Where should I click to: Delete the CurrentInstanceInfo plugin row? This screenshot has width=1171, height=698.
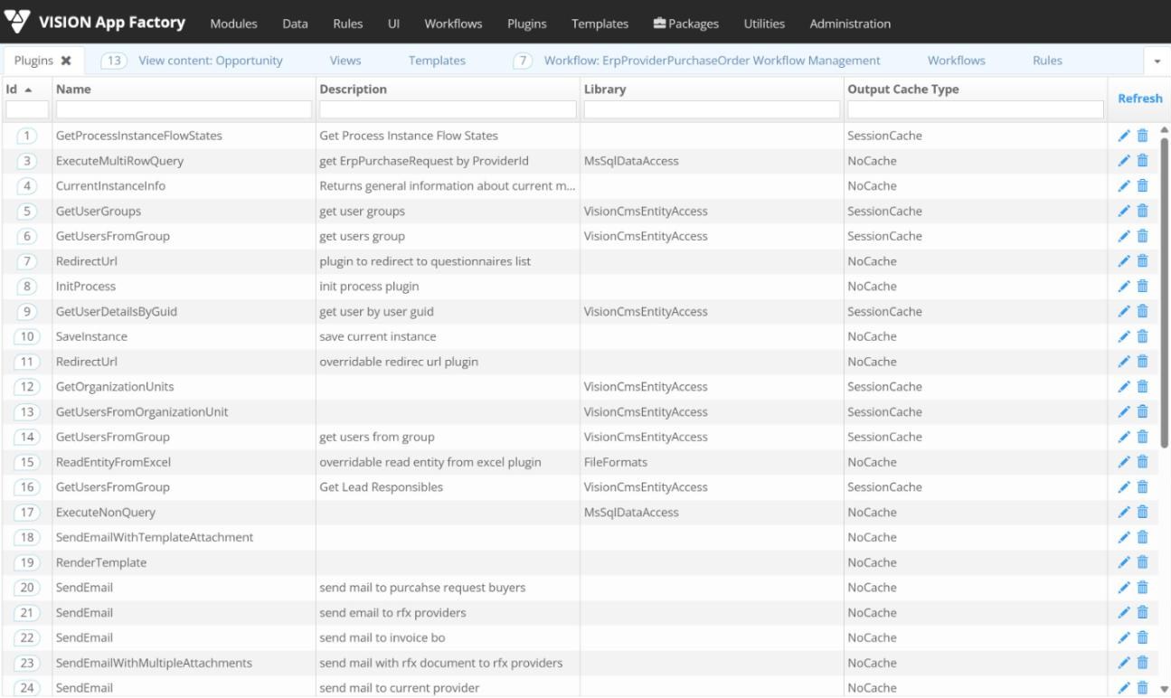[1142, 186]
